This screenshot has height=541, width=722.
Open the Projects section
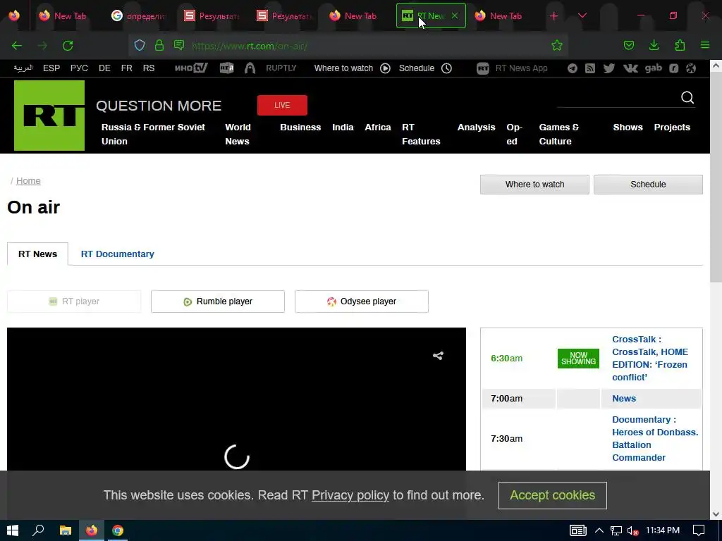[x=672, y=128]
